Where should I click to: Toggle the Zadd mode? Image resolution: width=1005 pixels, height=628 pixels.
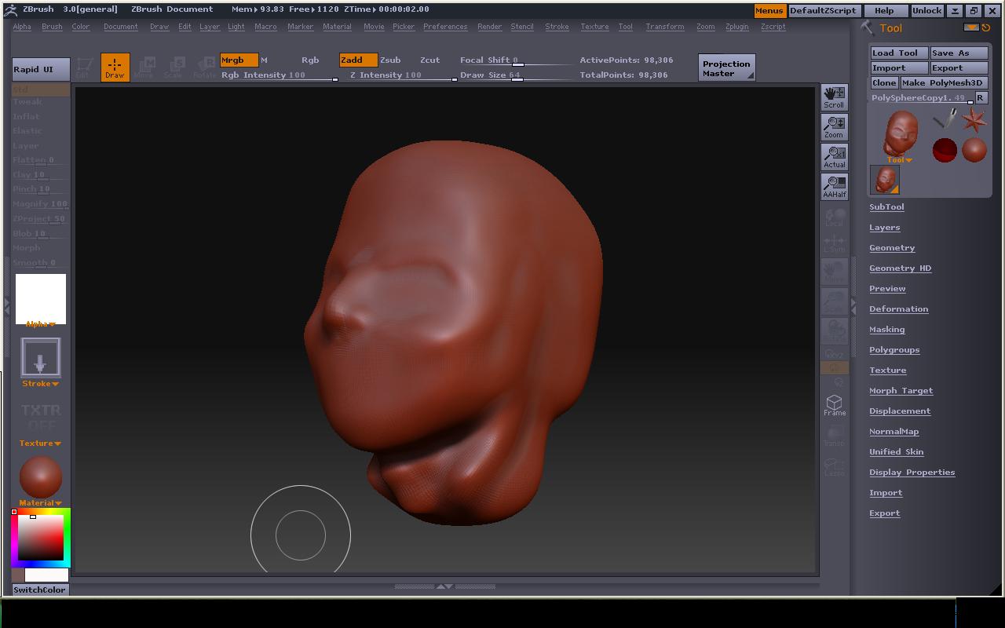click(x=357, y=60)
